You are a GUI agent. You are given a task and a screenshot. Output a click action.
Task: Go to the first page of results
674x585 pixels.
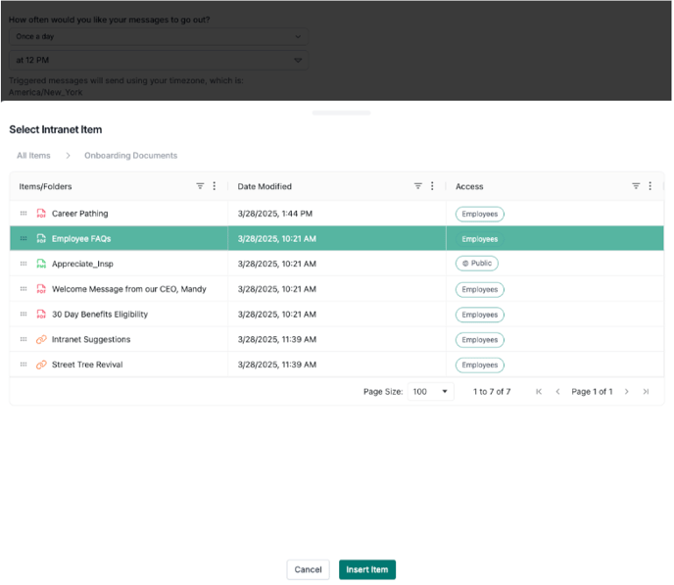539,392
